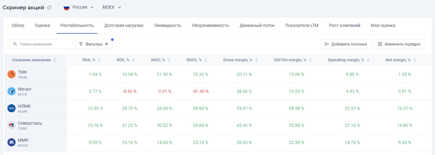435x155 pixels.
Task: Sort by Название компании column arrows
Action: click(x=55, y=60)
